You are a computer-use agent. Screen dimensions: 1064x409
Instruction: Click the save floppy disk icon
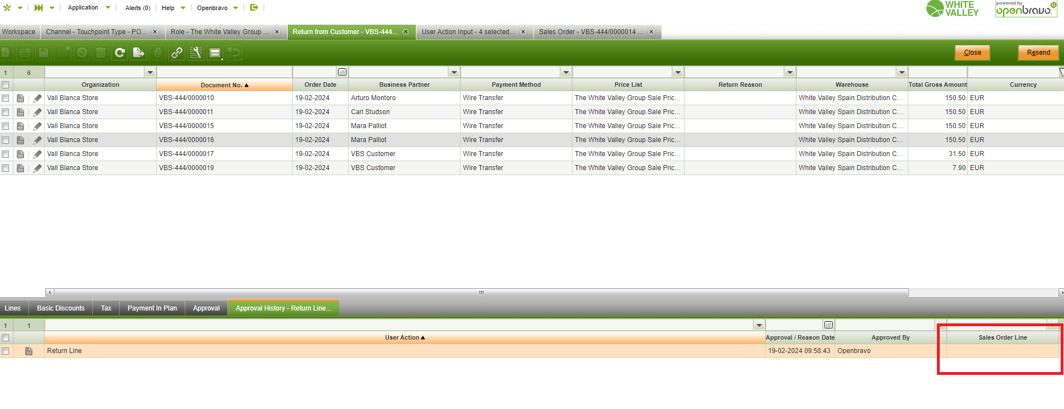pos(44,53)
